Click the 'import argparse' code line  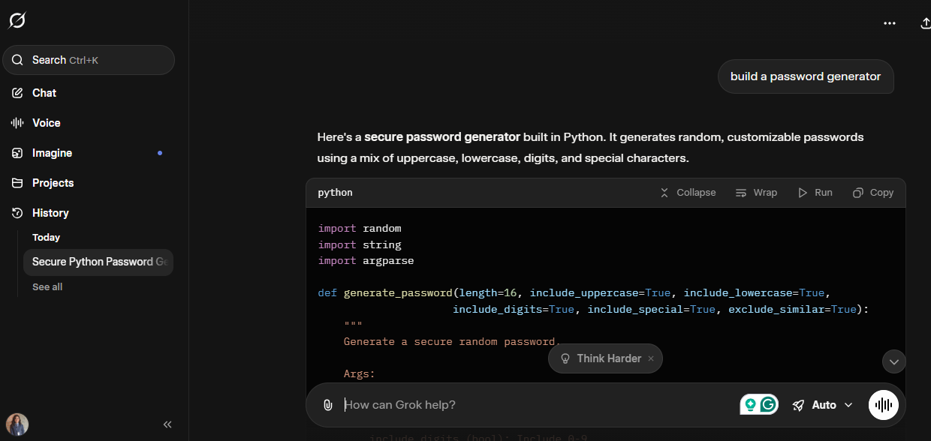pyautogui.click(x=366, y=261)
